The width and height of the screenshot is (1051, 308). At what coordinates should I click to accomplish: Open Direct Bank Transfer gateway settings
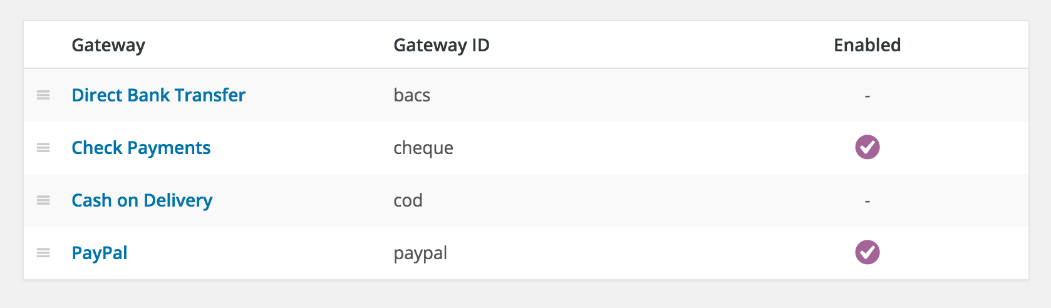click(x=158, y=95)
